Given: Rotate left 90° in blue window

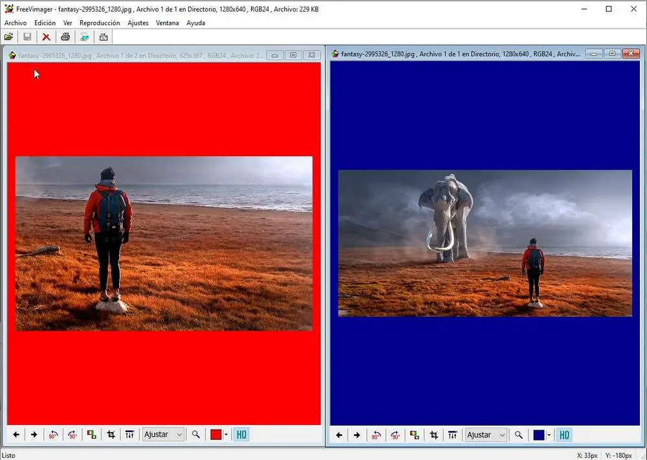Looking at the screenshot, I should (376, 435).
